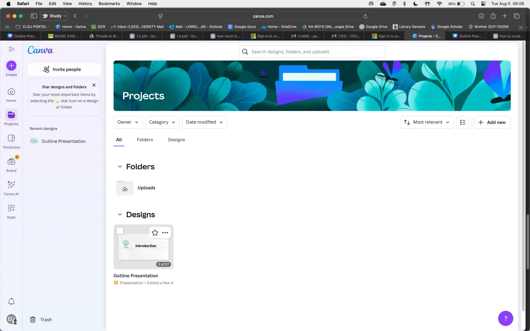Star the Outline Presentation design

click(x=155, y=233)
